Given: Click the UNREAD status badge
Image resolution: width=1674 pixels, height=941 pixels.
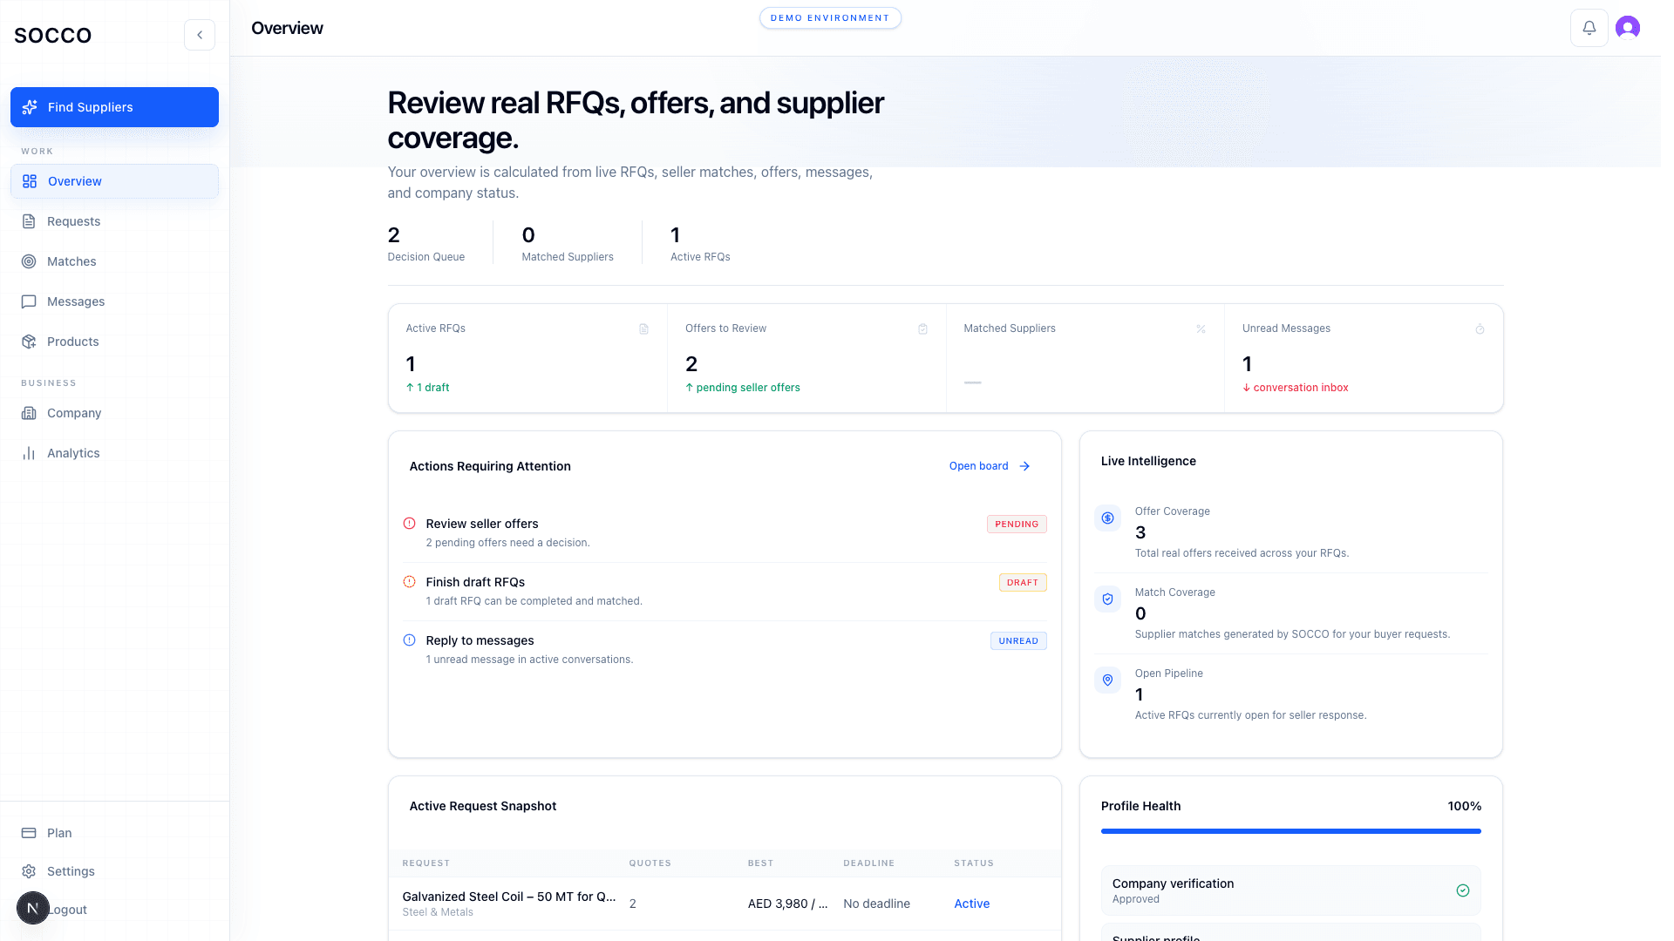Looking at the screenshot, I should coord(1018,641).
